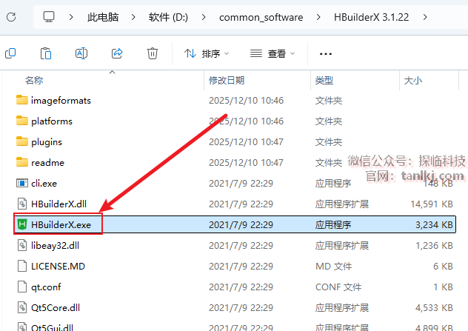Sort by the 大小 column header

[x=413, y=80]
